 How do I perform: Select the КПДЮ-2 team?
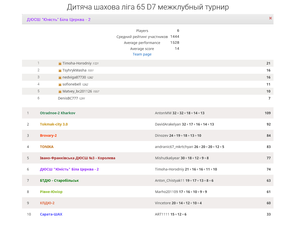click(x=47, y=203)
